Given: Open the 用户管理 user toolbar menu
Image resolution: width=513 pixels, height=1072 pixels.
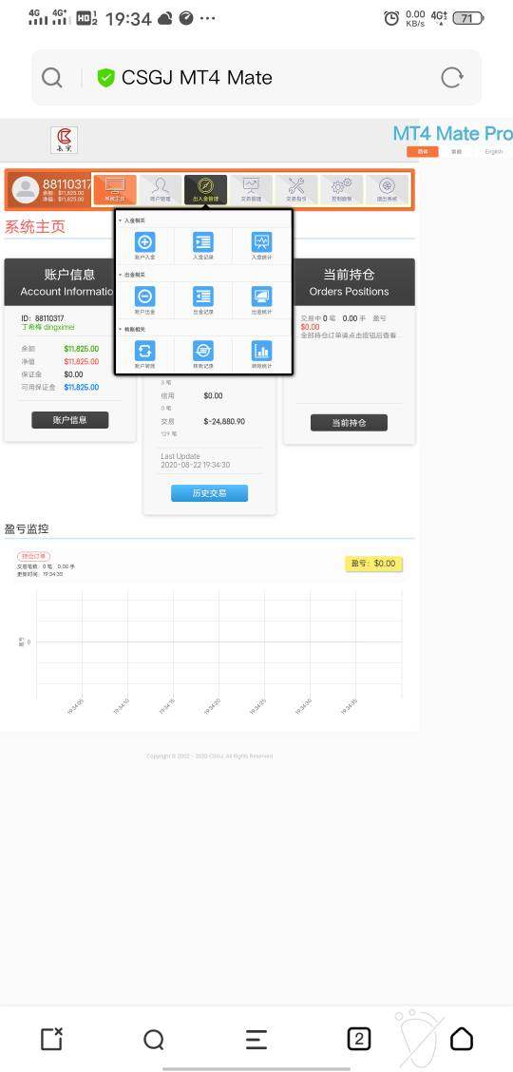Looking at the screenshot, I should pyautogui.click(x=160, y=189).
